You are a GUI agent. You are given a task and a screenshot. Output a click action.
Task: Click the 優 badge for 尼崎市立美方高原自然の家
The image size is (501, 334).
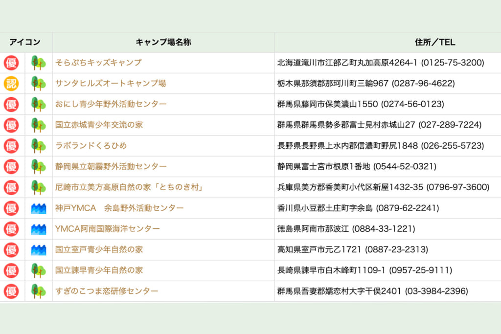click(11, 187)
